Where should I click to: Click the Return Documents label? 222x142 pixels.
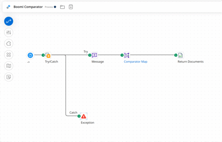pos(191,62)
